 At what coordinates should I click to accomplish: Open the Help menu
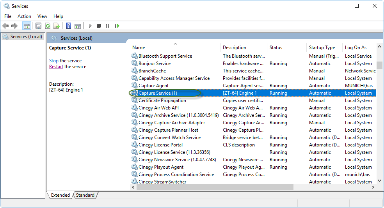pos(58,16)
